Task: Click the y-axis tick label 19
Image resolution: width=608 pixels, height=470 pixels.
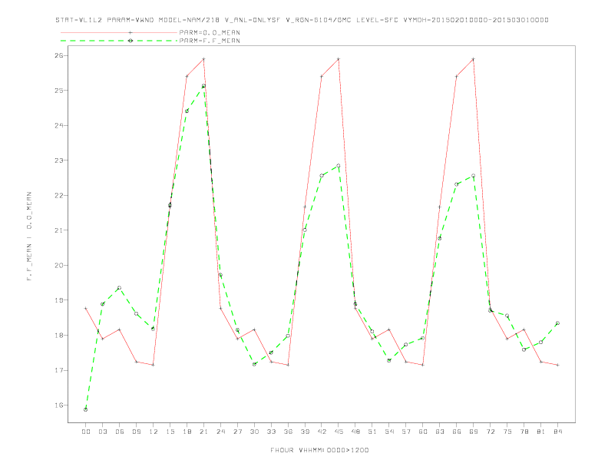Action: [59, 300]
